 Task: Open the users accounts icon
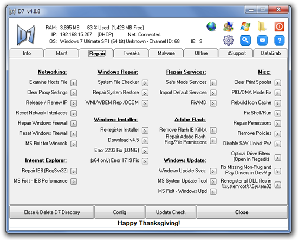[228, 27]
